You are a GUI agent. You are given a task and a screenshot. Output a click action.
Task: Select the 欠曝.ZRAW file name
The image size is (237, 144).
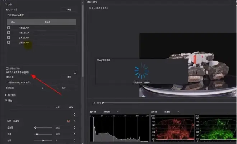24,28
